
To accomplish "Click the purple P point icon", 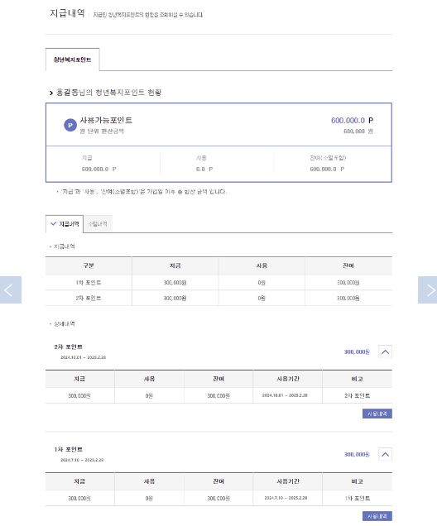I will tap(70, 125).
